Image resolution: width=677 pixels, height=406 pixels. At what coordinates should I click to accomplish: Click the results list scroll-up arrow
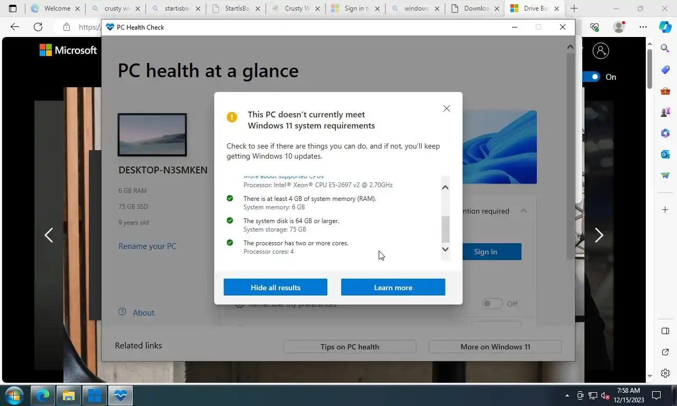click(x=445, y=187)
